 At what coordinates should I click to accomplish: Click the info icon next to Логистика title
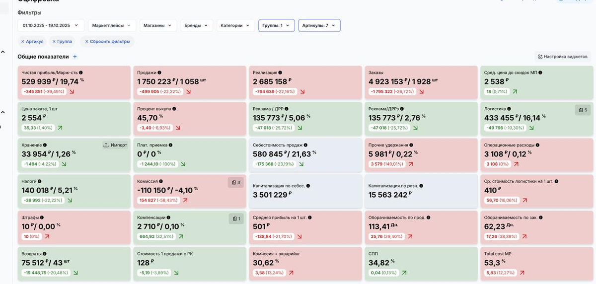pyautogui.click(x=510, y=109)
